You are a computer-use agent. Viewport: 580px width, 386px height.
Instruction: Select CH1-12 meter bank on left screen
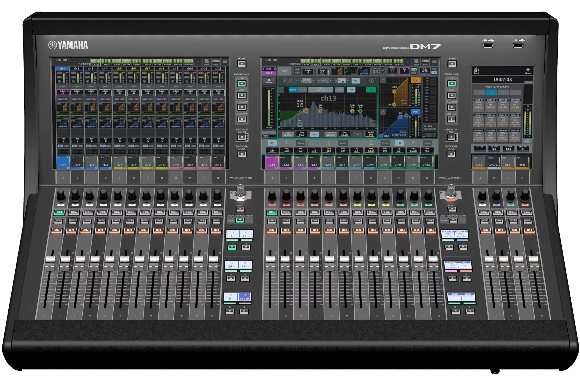(x=95, y=62)
